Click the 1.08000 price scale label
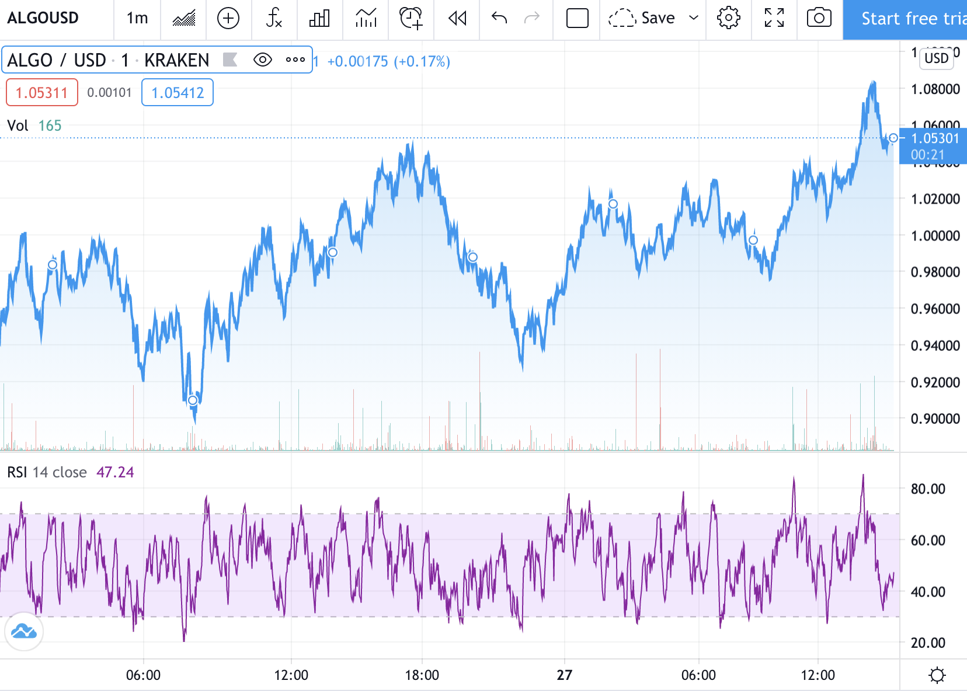Viewport: 967px width, 691px height. click(x=935, y=89)
